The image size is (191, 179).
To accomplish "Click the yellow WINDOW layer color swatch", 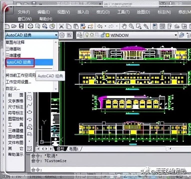I will pyautogui.click(x=107, y=35).
